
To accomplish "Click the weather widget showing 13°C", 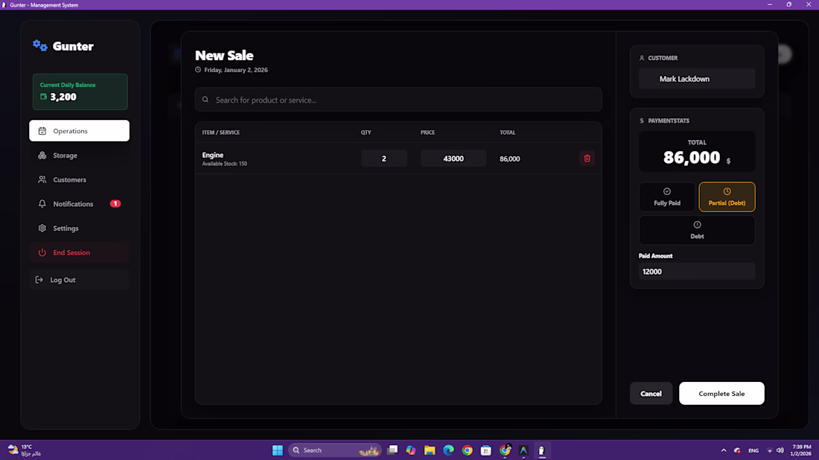I will [24, 450].
